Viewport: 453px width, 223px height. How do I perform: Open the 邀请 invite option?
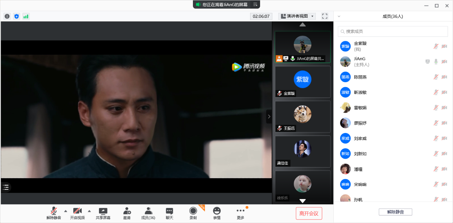(x=127, y=213)
